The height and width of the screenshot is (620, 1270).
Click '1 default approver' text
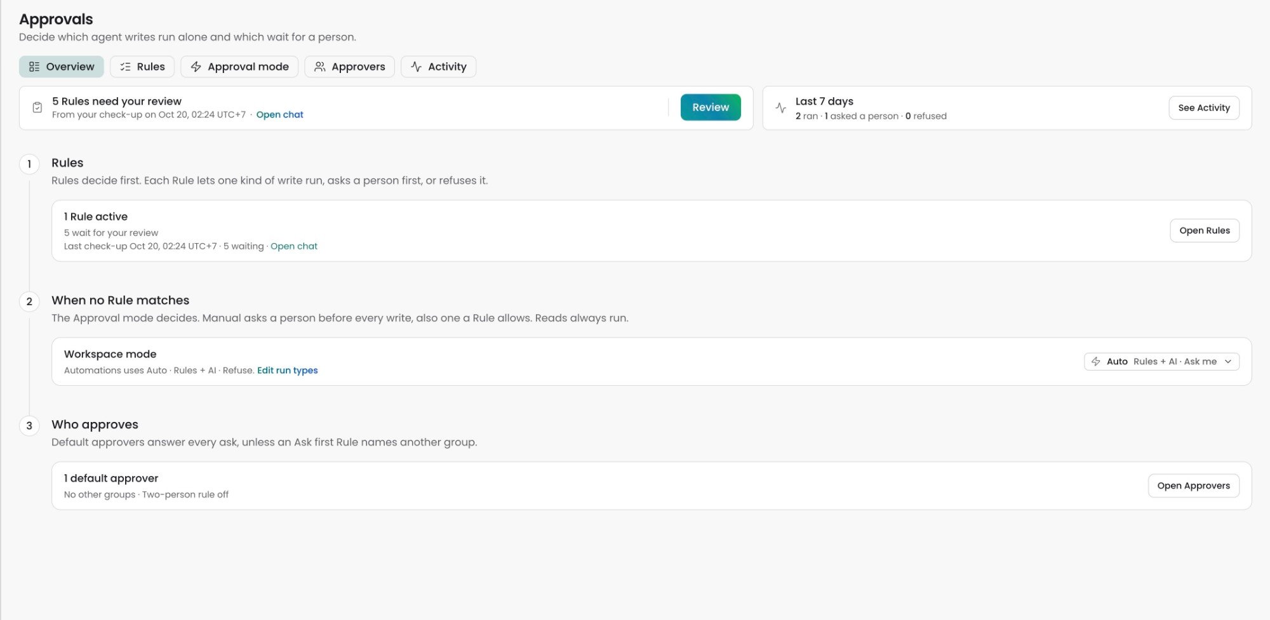coord(111,478)
